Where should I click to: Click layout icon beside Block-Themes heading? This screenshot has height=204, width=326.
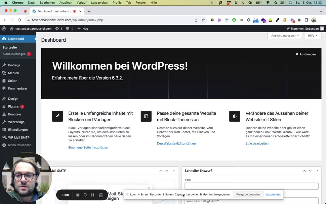146,116
